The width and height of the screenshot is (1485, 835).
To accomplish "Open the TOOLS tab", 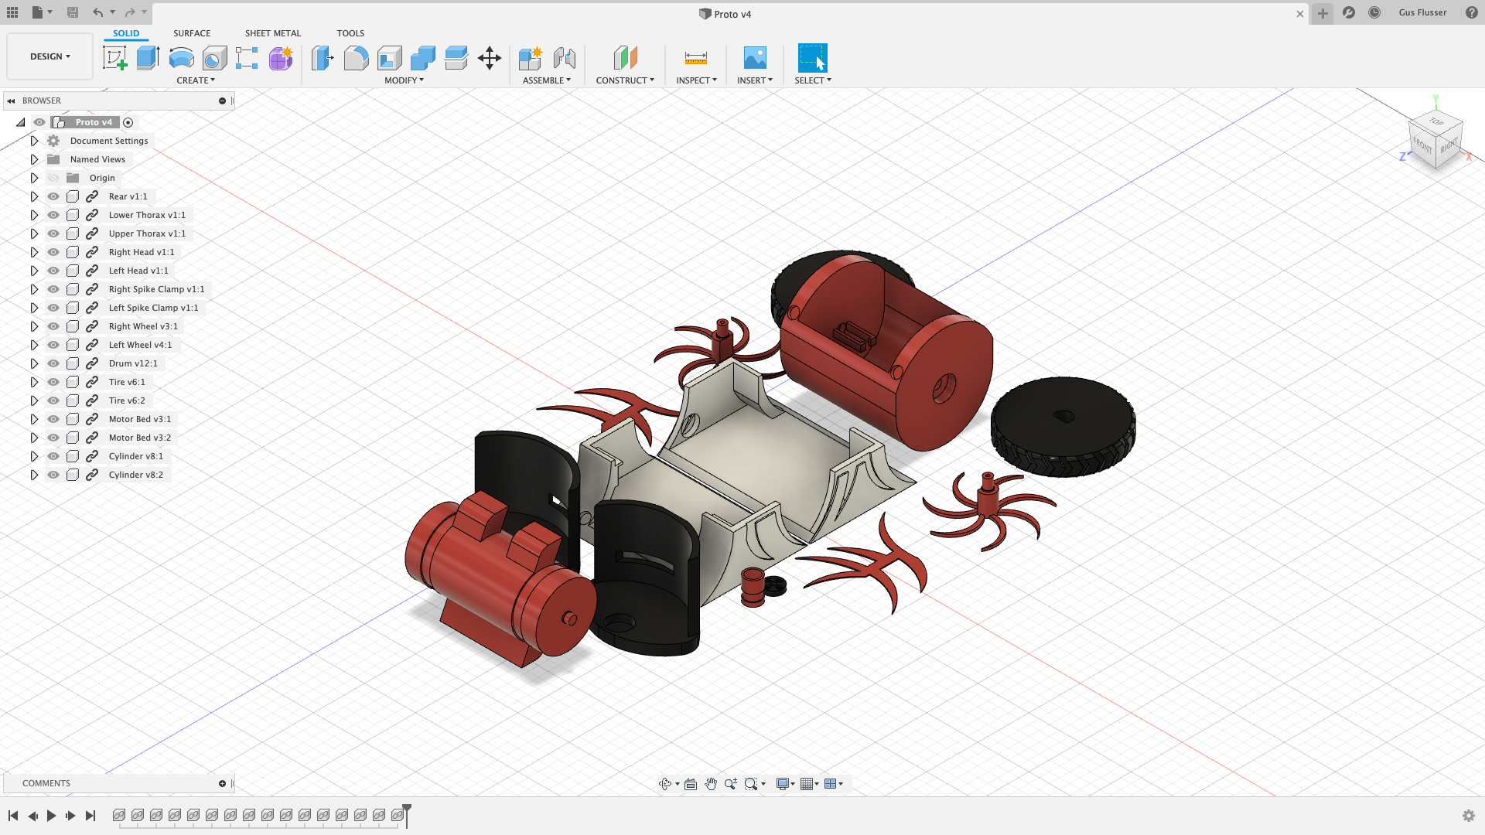I will [x=350, y=33].
